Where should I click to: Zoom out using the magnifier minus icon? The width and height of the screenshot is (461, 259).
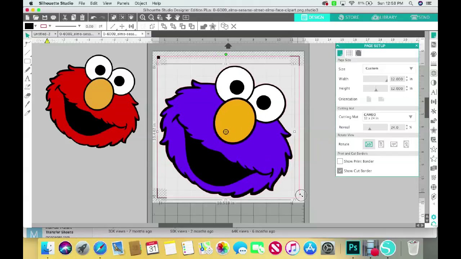tap(151, 17)
